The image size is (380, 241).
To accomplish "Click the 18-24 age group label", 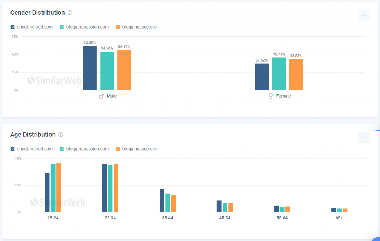I will [53, 218].
